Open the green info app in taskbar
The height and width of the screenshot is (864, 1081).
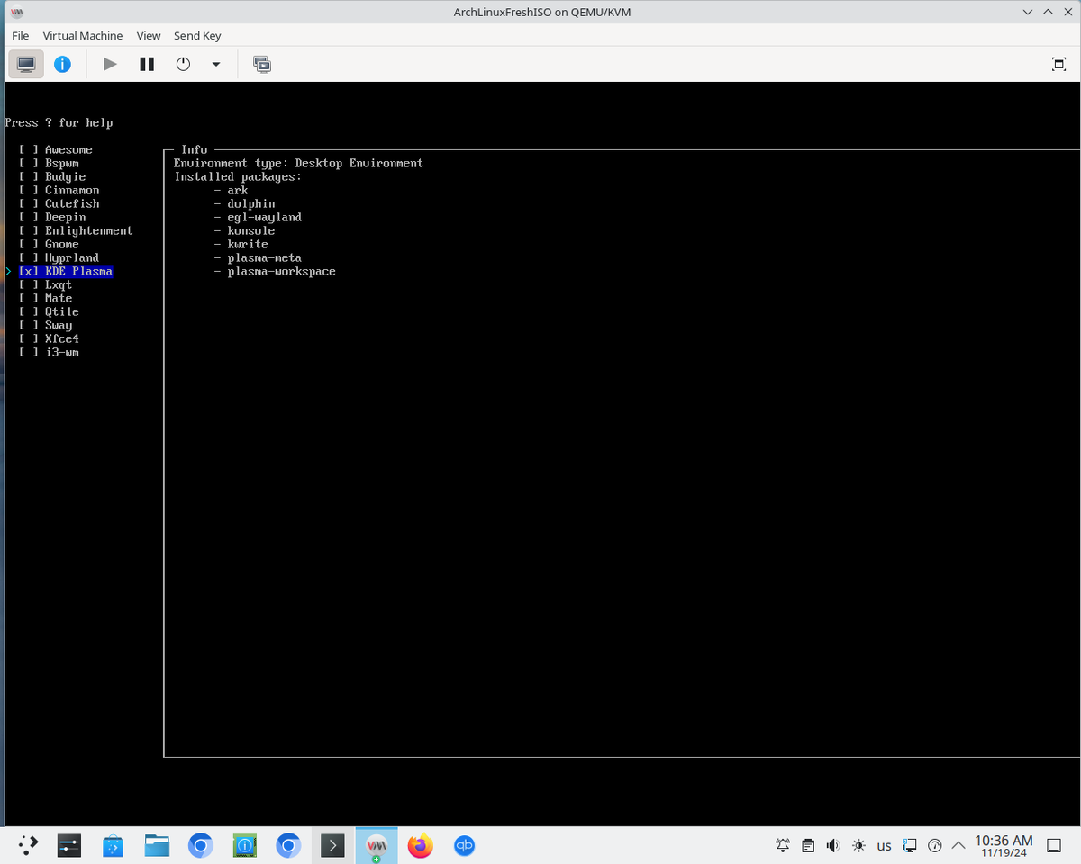(244, 845)
